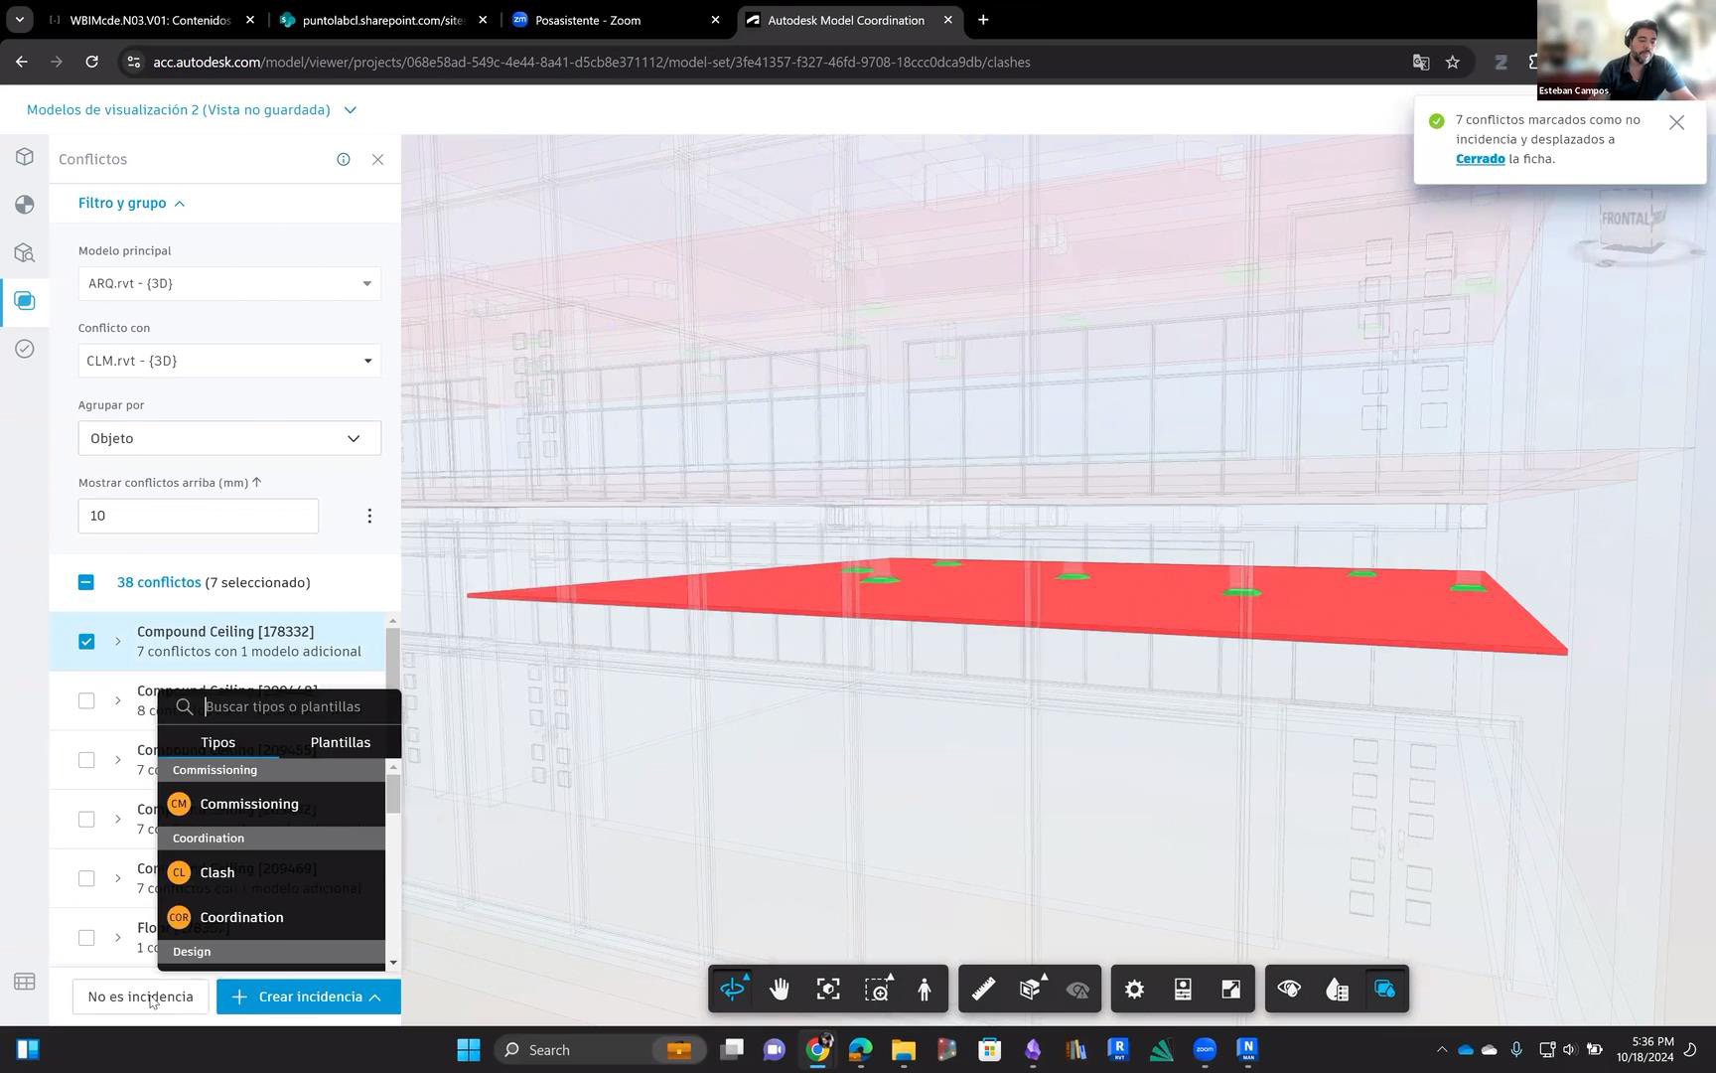Activate the Orbit tool
Image resolution: width=1716 pixels, height=1073 pixels.
click(733, 990)
